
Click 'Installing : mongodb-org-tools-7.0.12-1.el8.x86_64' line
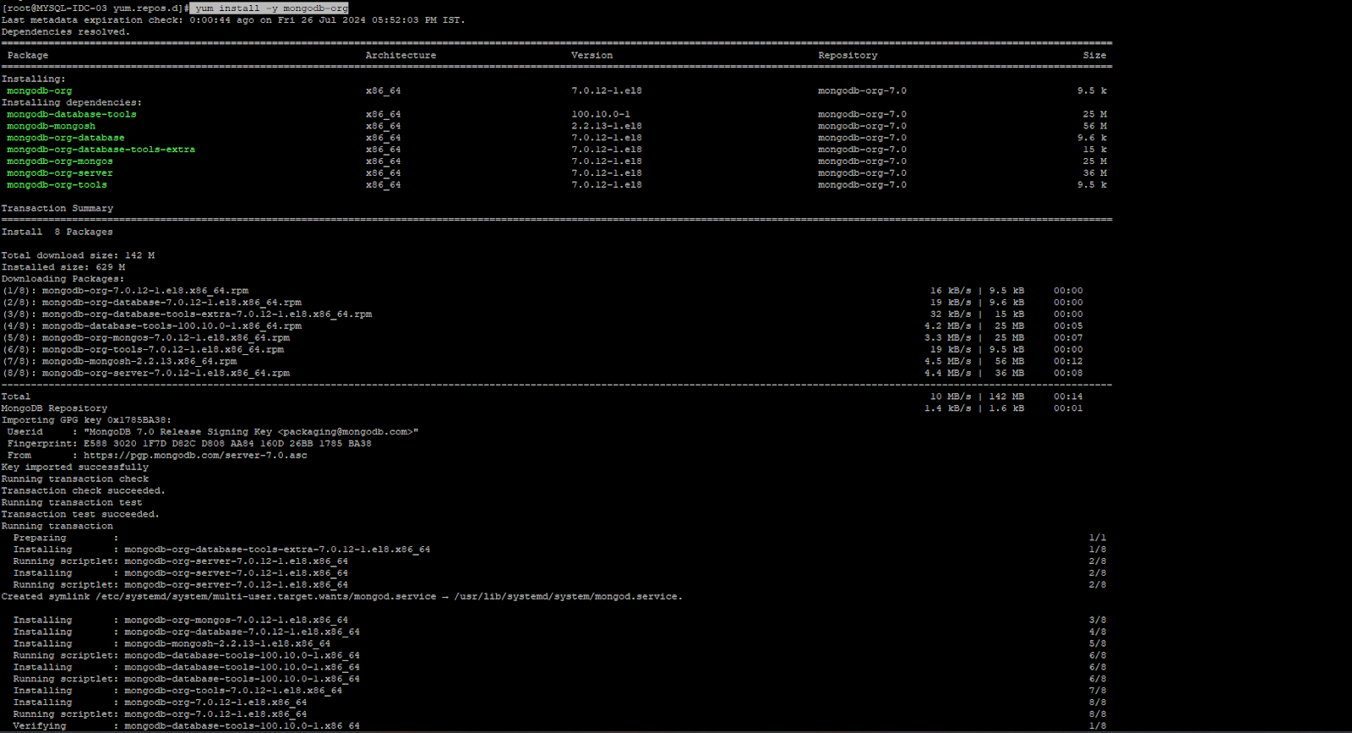point(177,692)
